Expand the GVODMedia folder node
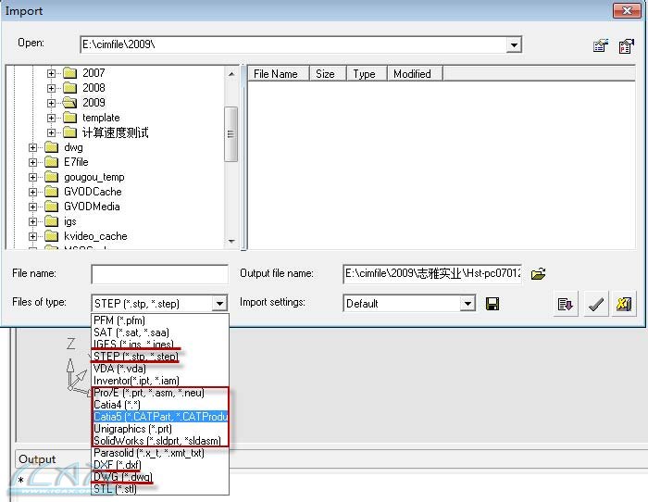Screen dimensions: 648x502 point(32,207)
